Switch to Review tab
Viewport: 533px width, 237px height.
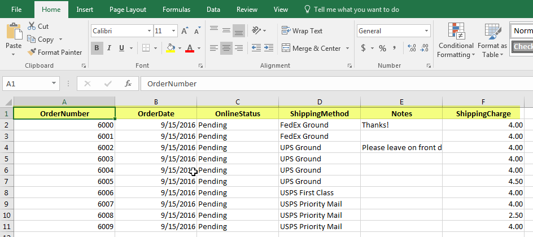tap(247, 10)
